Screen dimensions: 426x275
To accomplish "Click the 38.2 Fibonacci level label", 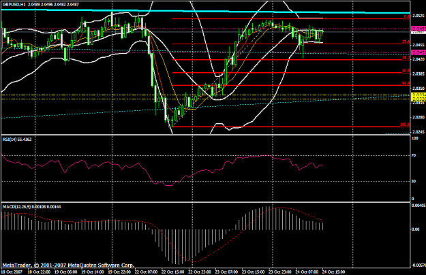I will click(406, 58).
